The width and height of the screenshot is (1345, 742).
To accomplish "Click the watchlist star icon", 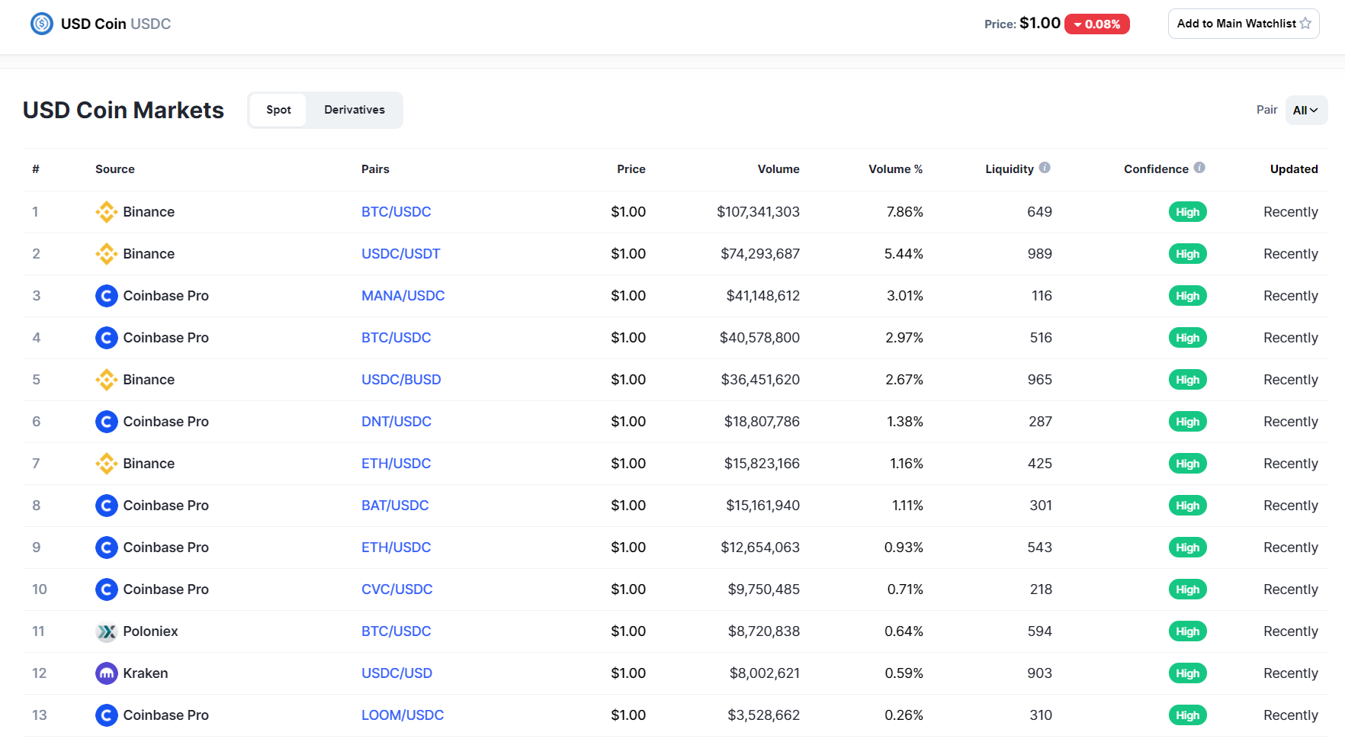I will (x=1305, y=24).
